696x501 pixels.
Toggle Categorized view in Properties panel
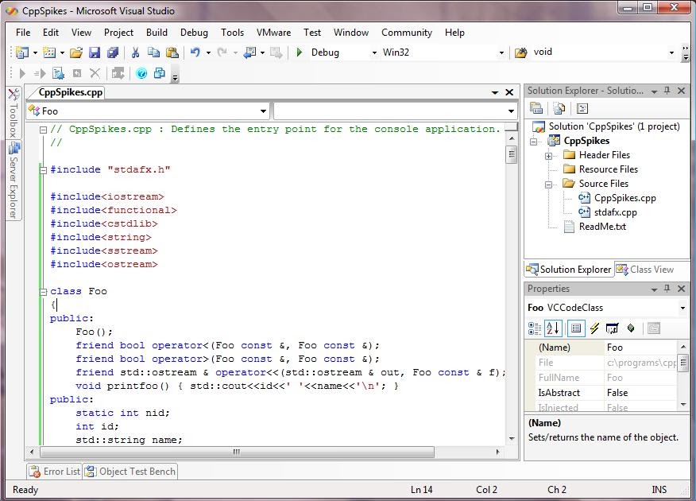pos(534,328)
